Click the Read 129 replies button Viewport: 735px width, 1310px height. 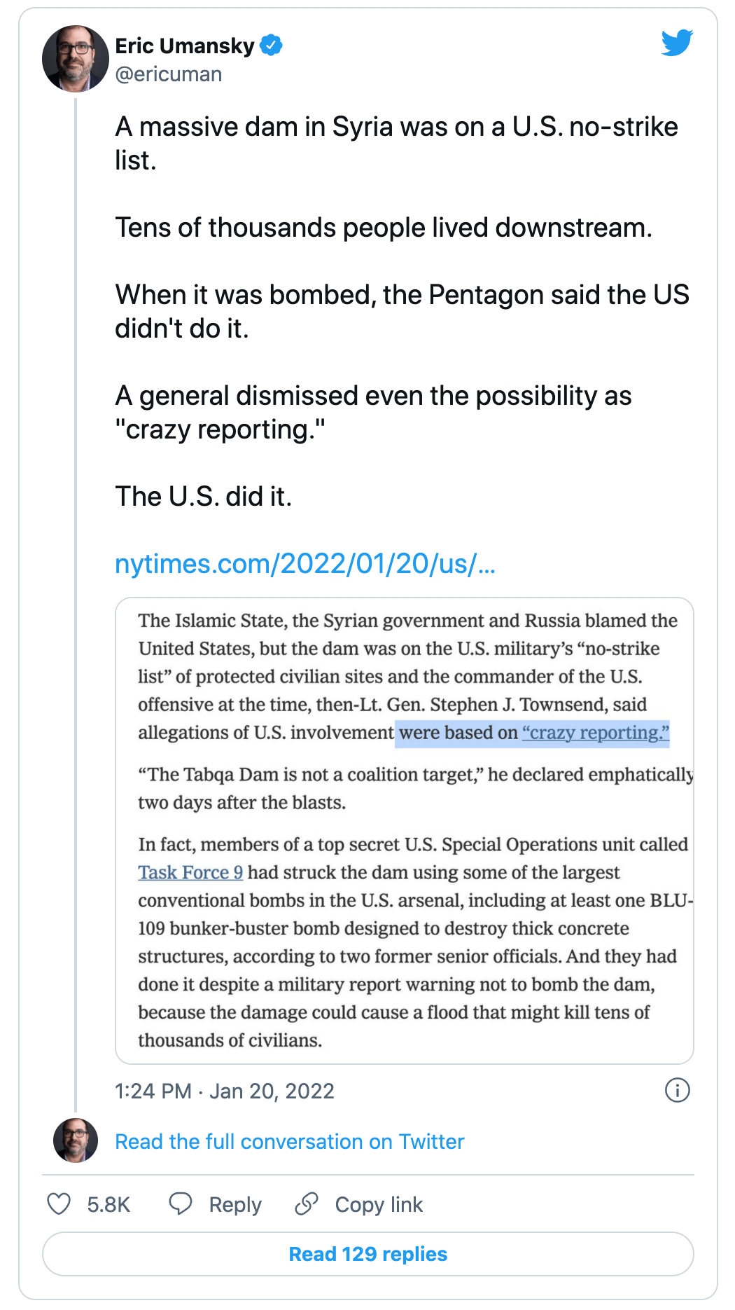coord(368,1254)
